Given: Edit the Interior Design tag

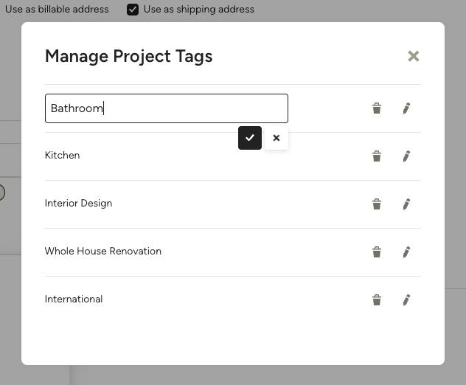Looking at the screenshot, I should (x=406, y=204).
